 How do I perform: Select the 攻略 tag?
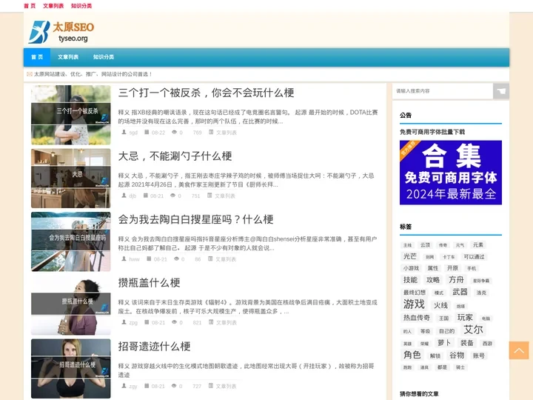433,280
